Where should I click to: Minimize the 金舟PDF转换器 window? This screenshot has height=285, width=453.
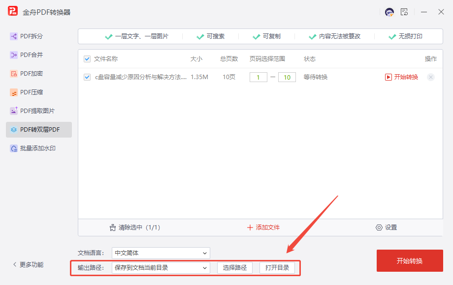[x=424, y=12]
